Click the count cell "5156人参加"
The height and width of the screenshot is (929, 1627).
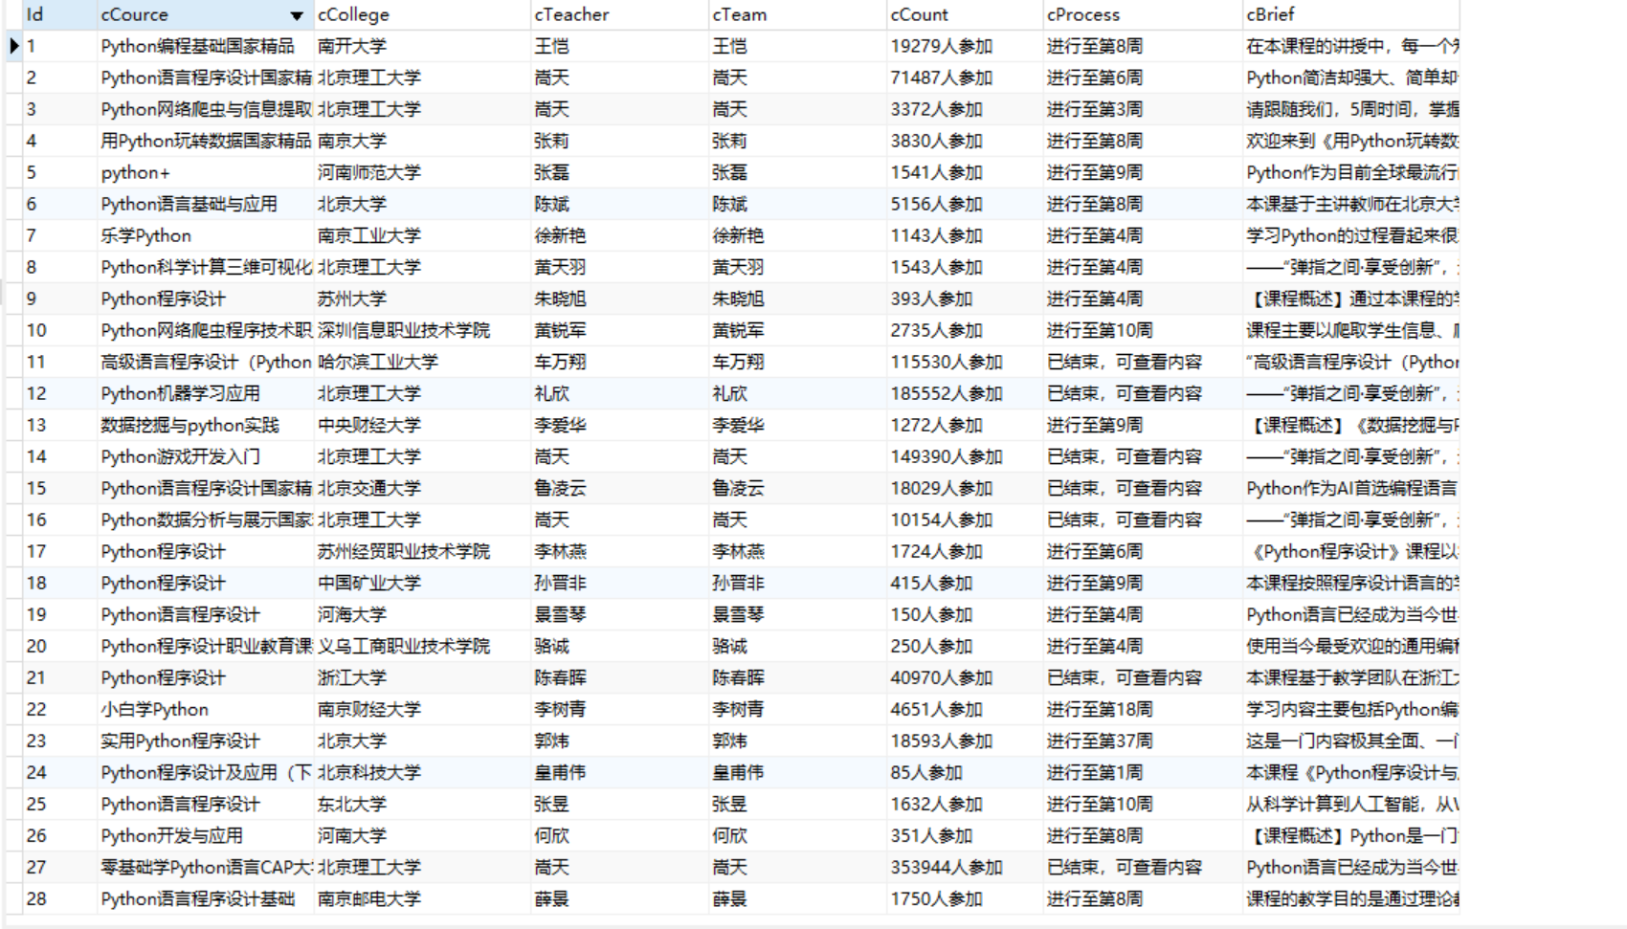click(x=965, y=204)
